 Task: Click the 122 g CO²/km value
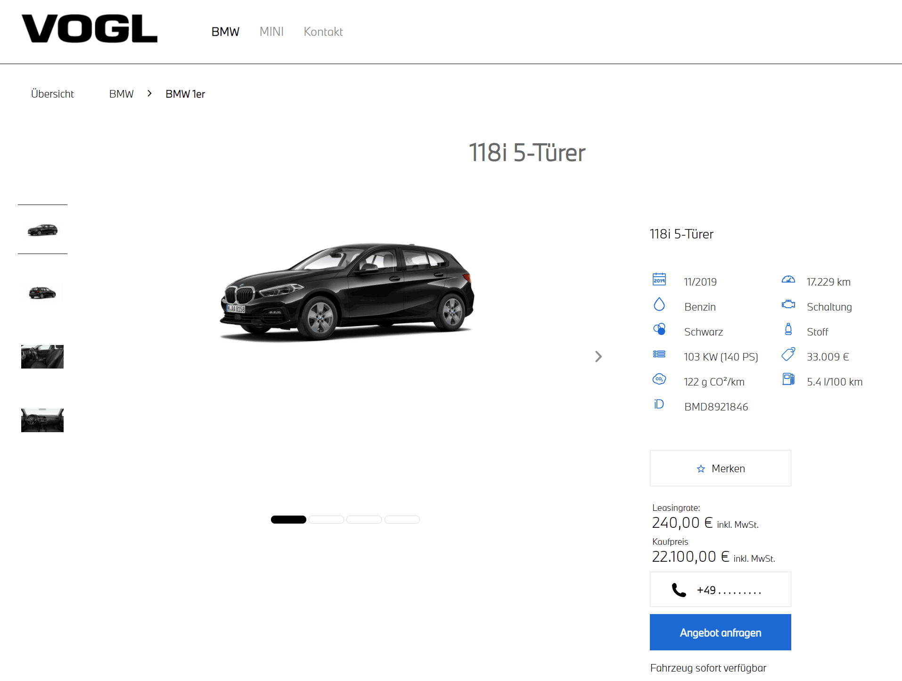(x=714, y=382)
